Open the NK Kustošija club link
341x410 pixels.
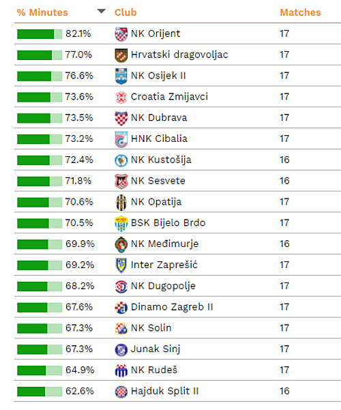point(161,160)
